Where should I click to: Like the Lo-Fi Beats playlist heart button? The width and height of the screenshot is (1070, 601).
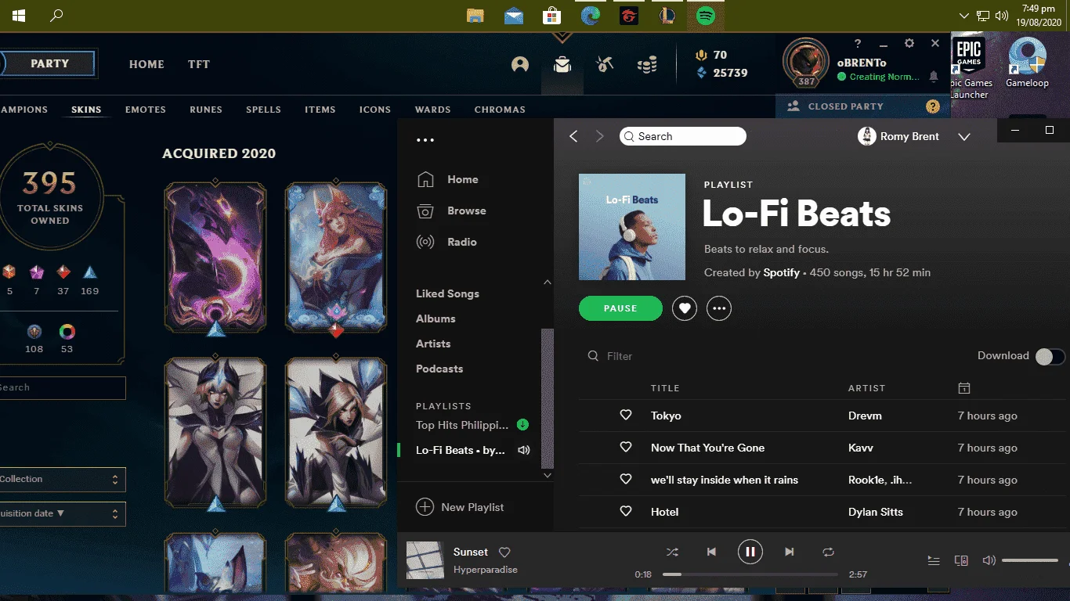point(684,308)
